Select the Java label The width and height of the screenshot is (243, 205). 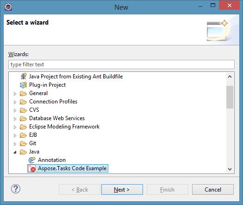coord(34,152)
